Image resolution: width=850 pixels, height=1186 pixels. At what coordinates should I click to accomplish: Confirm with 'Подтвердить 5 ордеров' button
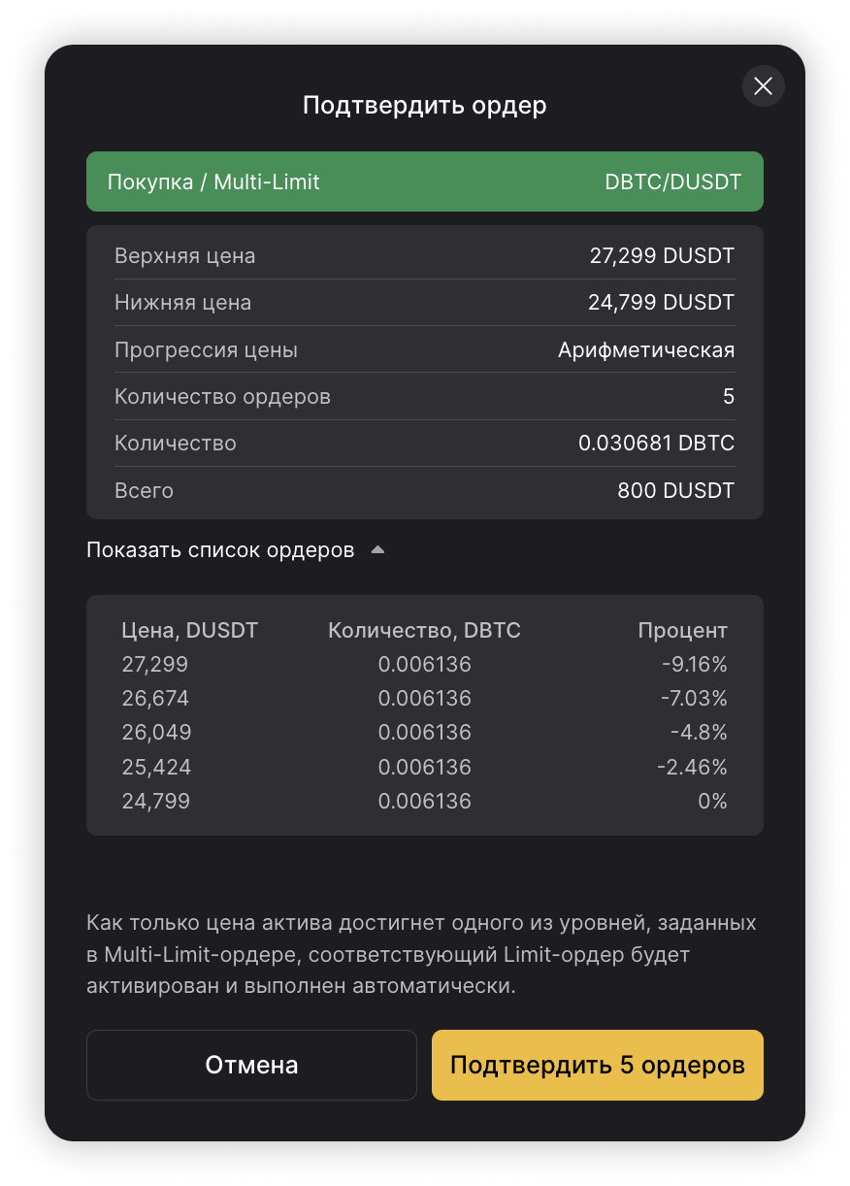tap(597, 1065)
